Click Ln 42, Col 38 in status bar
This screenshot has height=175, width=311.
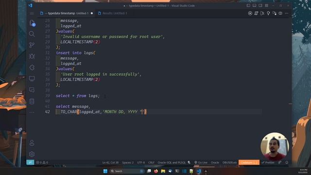(110, 162)
